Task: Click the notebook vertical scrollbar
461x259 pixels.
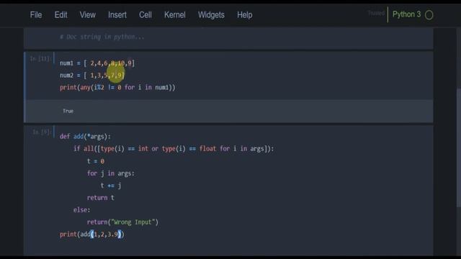Action: (x=459, y=147)
